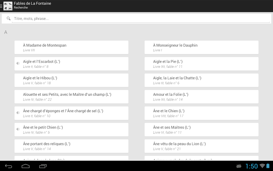Select Alouette et ses Petits fable card

point(71,96)
